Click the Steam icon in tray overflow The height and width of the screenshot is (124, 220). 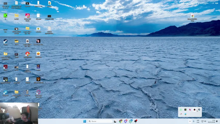(199, 110)
